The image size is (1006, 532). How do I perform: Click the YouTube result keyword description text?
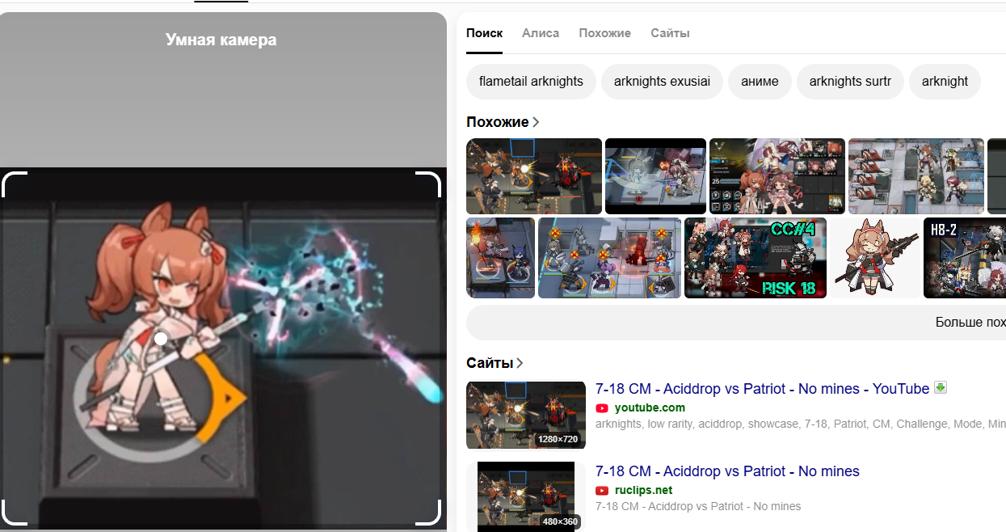pyautogui.click(x=801, y=424)
